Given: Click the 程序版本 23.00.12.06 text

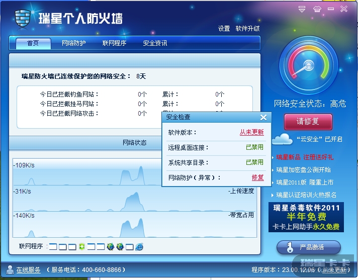Looking at the screenshot, I should 283,270.
